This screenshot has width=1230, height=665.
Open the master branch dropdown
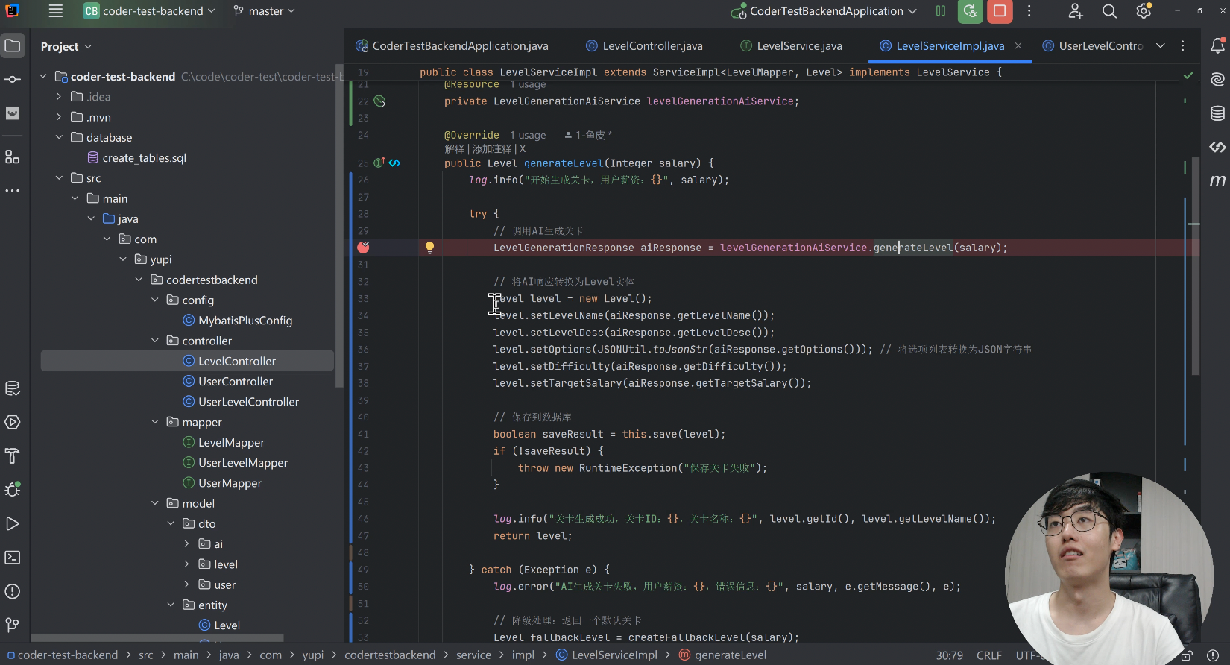[x=265, y=11]
